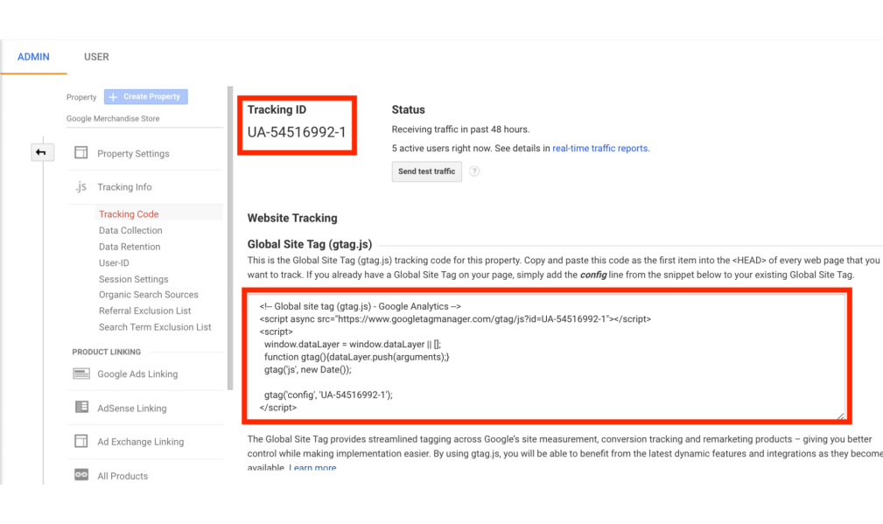
Task: Click the tracking ID value UA-54516992-1
Action: coord(297,132)
